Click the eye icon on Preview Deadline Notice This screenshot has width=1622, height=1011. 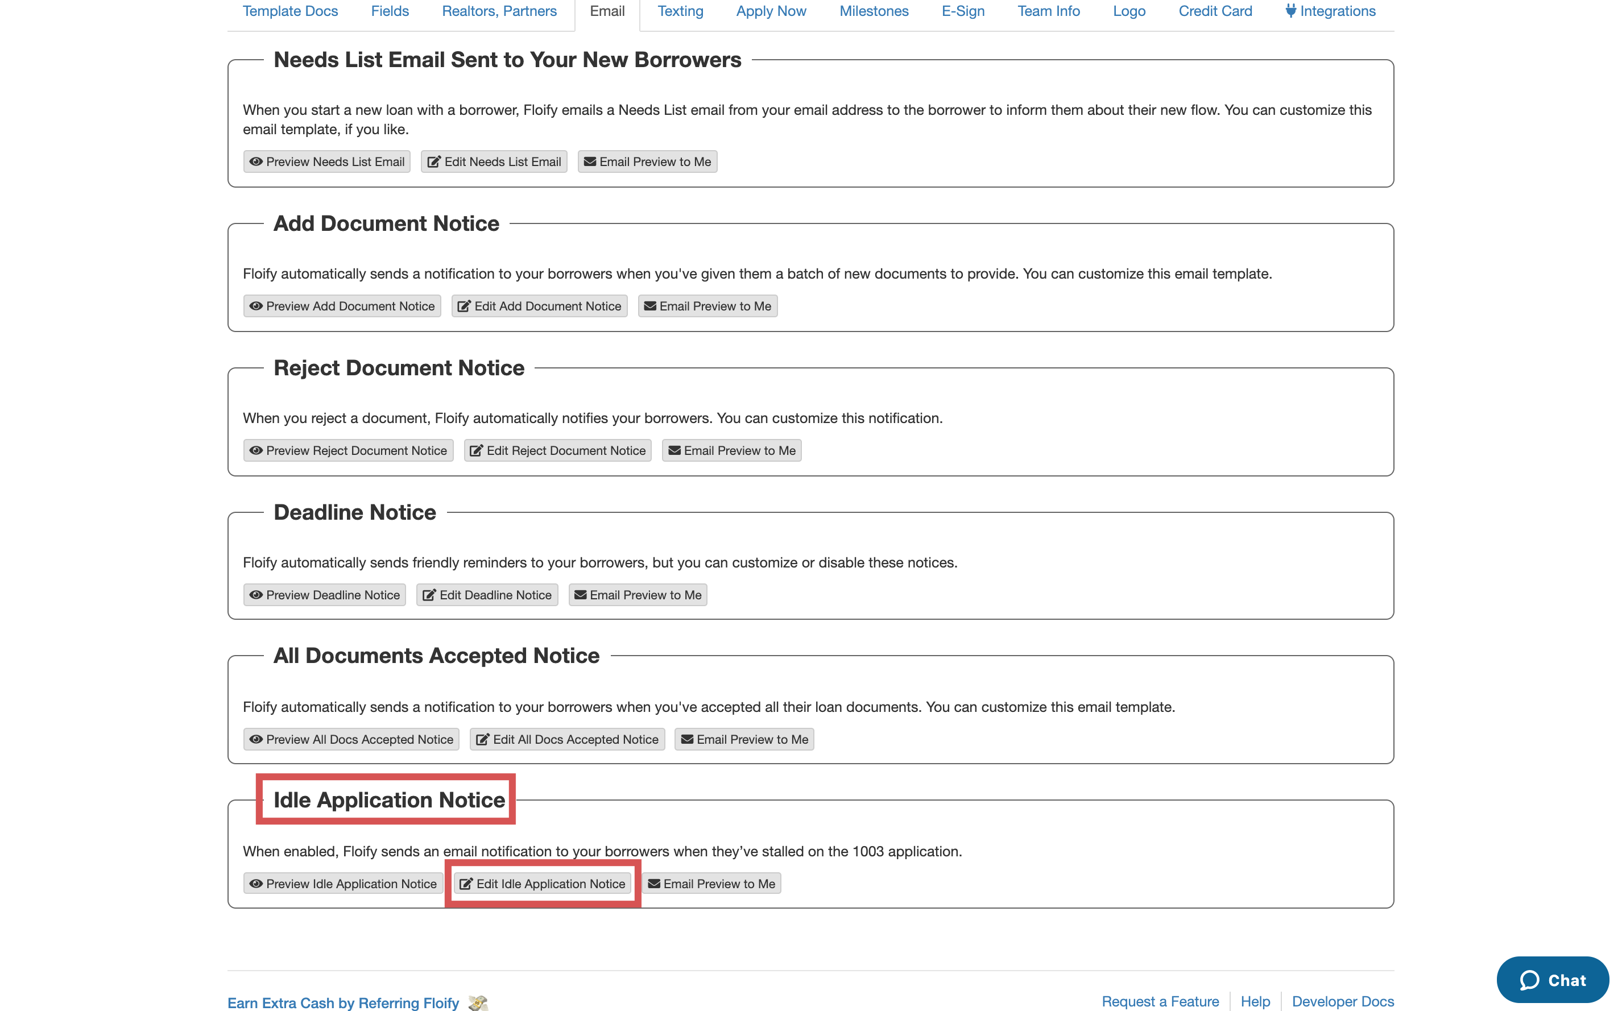[x=255, y=595]
